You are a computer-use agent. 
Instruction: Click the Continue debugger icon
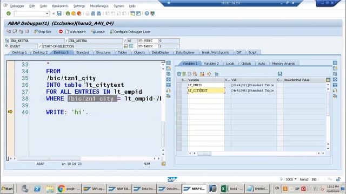coord(27,32)
